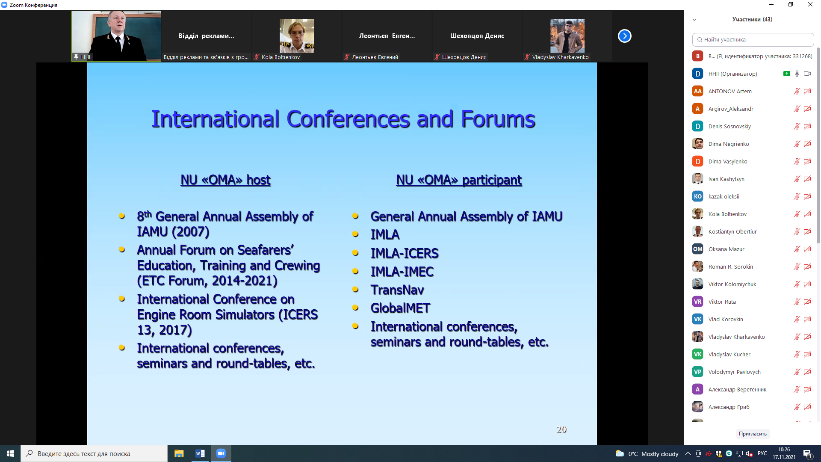Viewport: 821px width, 462px height.
Task: Click Відділ реклами participant tile
Action: [206, 36]
